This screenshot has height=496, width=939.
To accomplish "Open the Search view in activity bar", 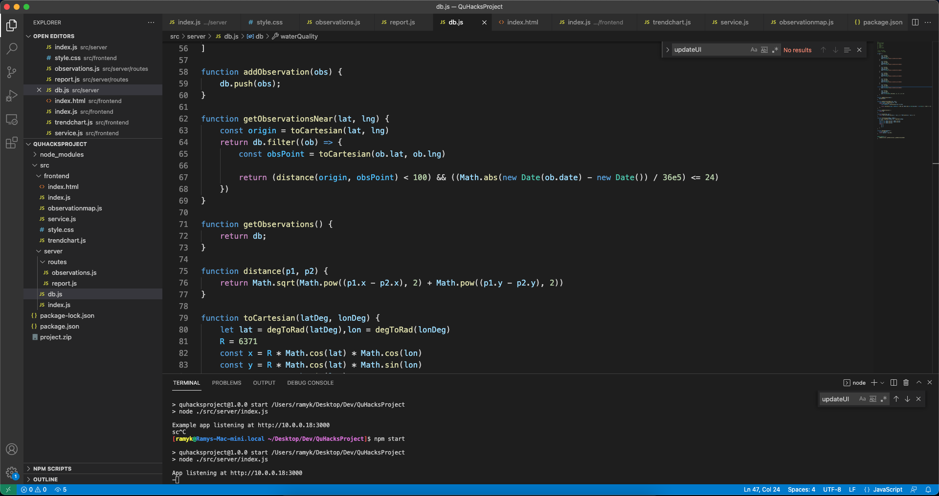I will (x=12, y=48).
